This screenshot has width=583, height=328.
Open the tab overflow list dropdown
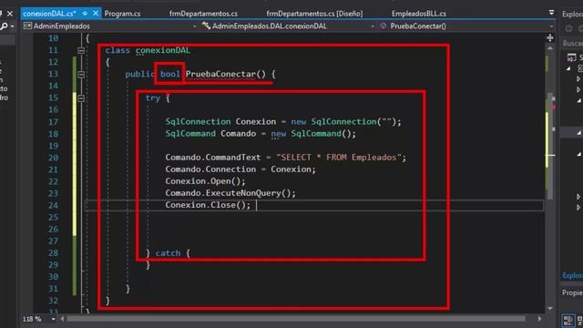[551, 13]
